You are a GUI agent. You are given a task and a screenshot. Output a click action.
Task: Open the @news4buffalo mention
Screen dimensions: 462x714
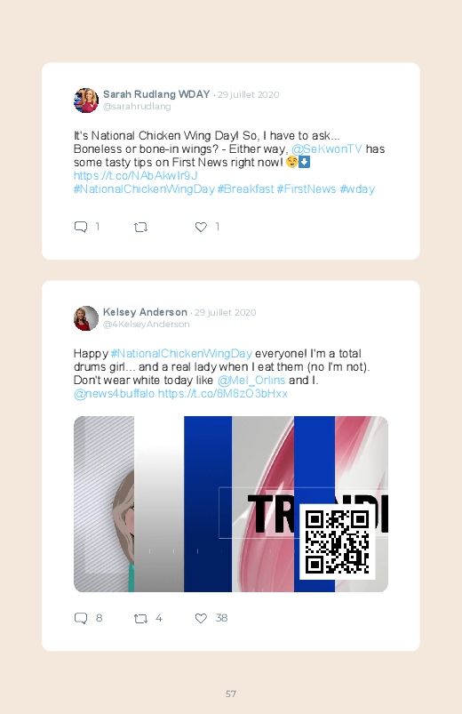coord(115,393)
